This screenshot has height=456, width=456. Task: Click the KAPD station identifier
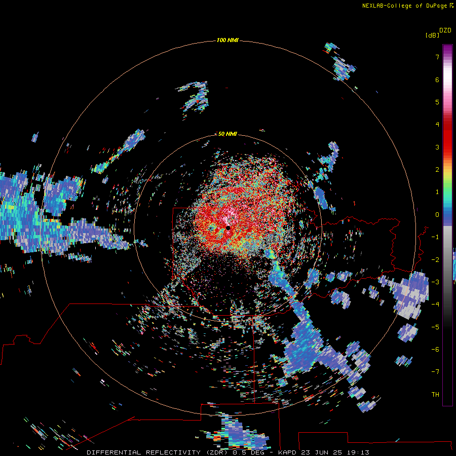coord(287,452)
